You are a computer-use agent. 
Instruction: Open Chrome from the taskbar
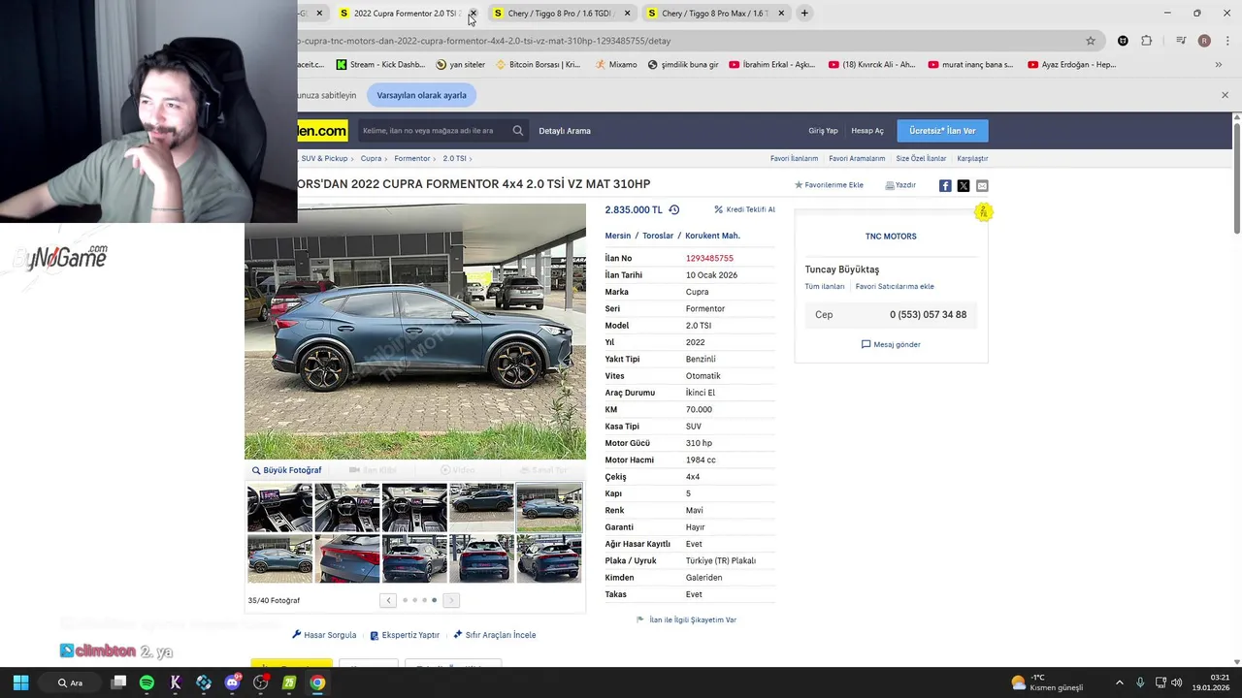click(x=317, y=682)
